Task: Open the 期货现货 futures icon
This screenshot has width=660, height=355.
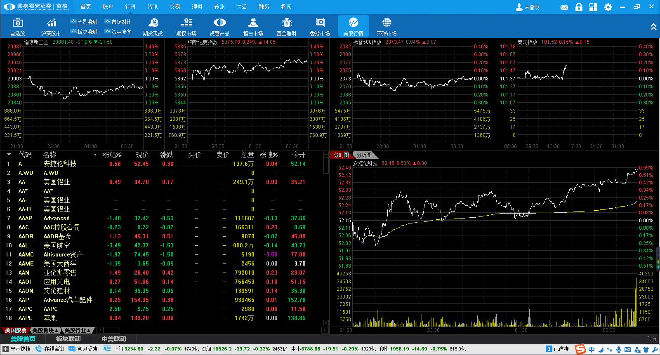Action: [x=153, y=27]
